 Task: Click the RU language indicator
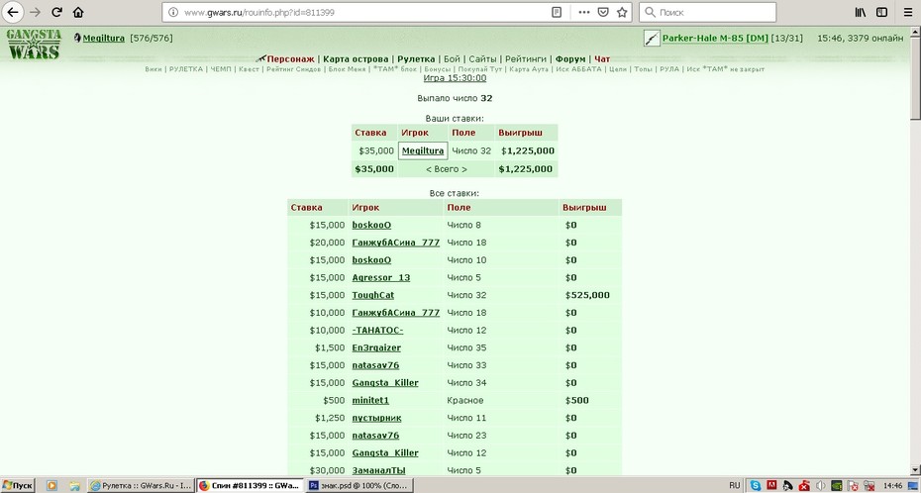point(734,486)
